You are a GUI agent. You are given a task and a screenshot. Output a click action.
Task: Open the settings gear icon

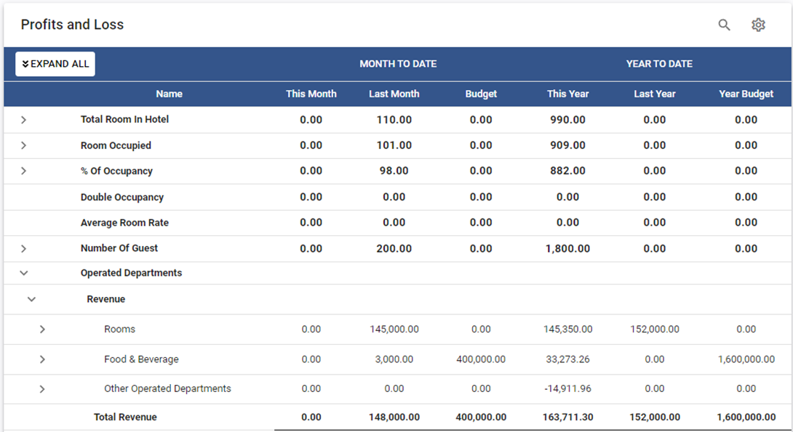pos(758,25)
